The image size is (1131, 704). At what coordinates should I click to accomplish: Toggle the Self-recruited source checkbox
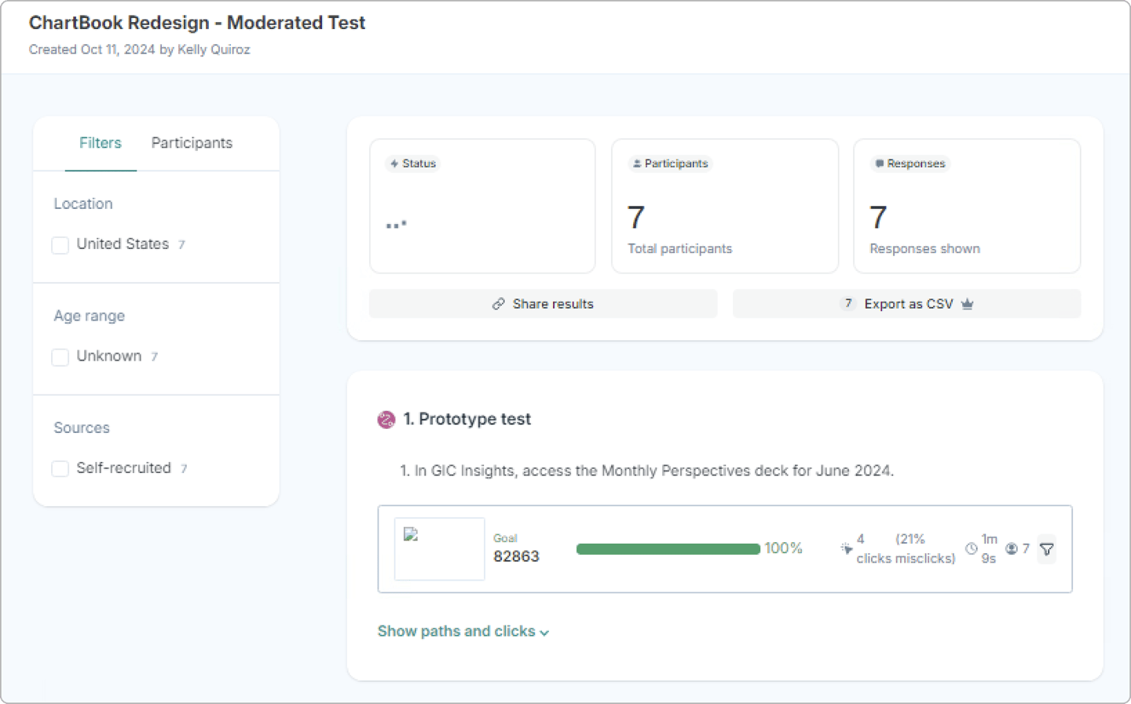click(x=60, y=469)
